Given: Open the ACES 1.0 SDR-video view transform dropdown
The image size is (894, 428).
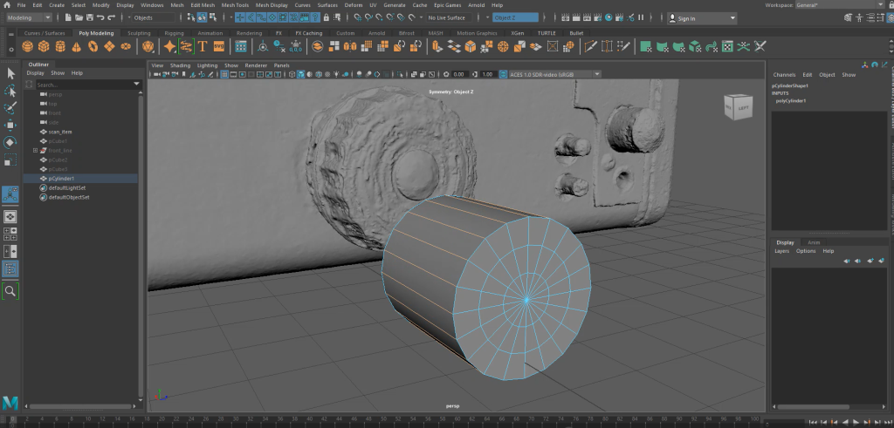Looking at the screenshot, I should (x=554, y=74).
